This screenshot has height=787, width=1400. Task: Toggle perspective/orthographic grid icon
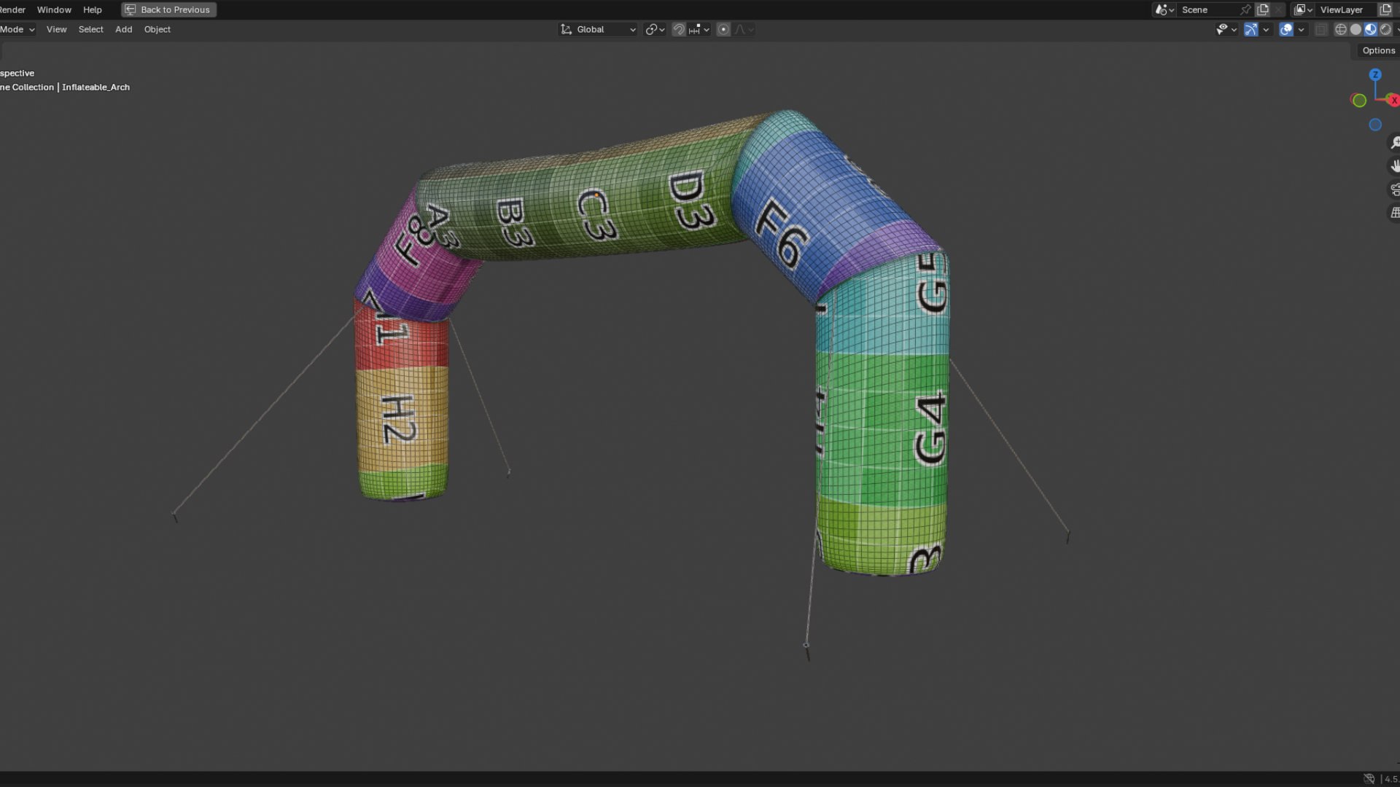point(1394,213)
